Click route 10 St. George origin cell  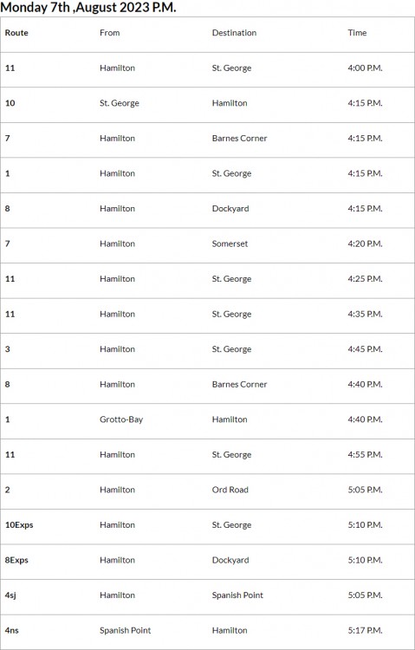point(120,103)
